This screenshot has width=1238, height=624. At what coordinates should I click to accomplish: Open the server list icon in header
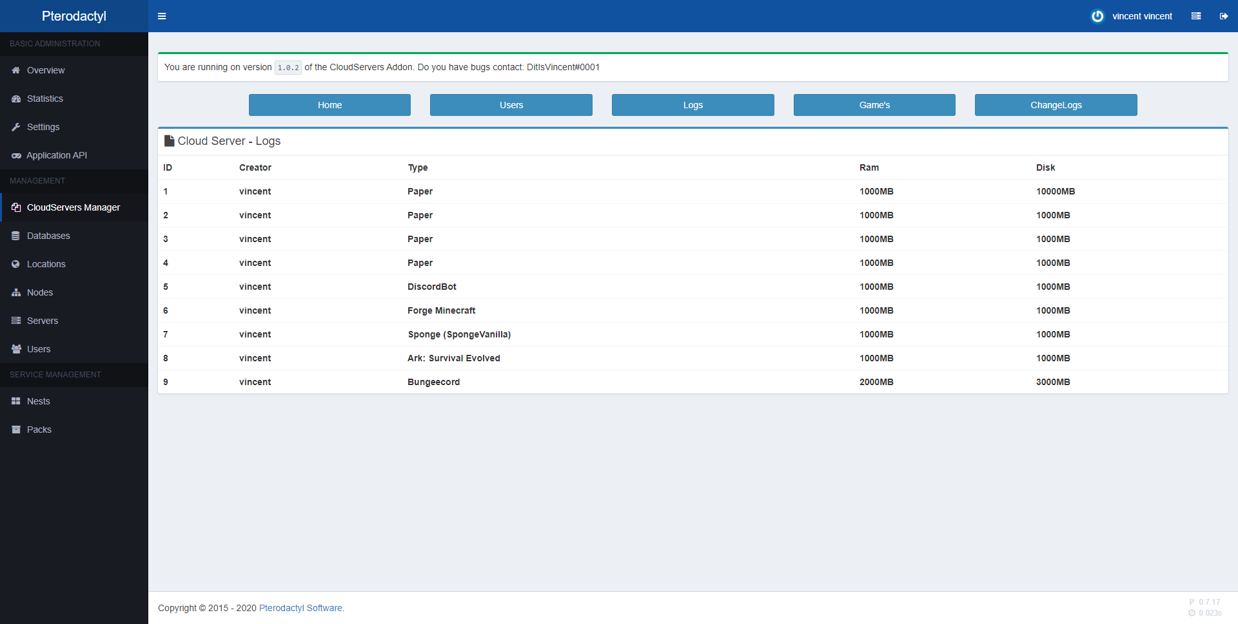click(x=1196, y=16)
